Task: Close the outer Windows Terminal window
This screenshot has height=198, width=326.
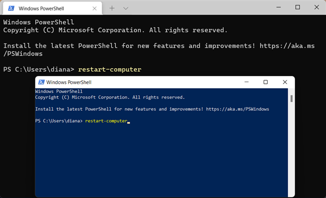Action: click(316, 7)
